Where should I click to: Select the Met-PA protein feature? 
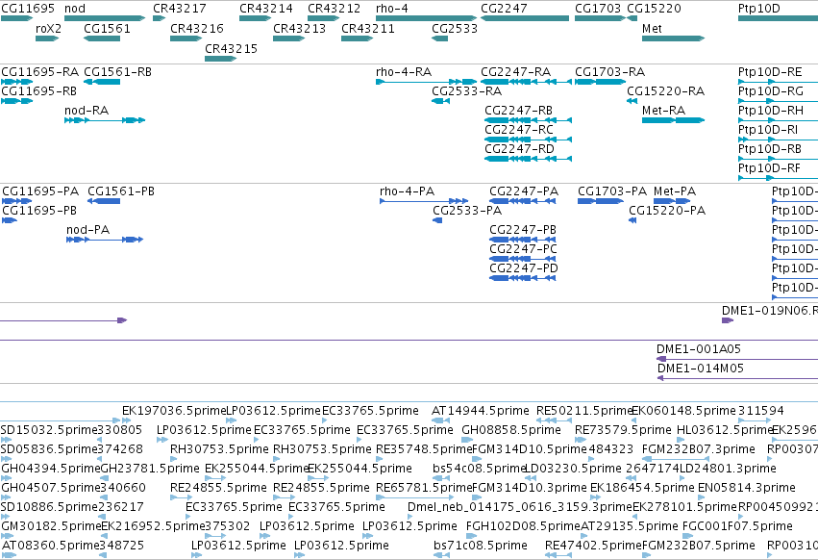(673, 201)
